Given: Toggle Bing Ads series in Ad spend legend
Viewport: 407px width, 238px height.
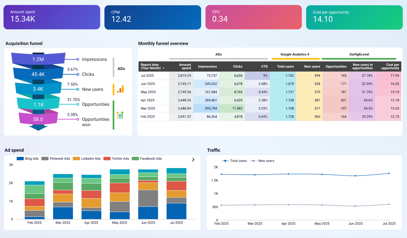Looking at the screenshot, I should 27,159.
